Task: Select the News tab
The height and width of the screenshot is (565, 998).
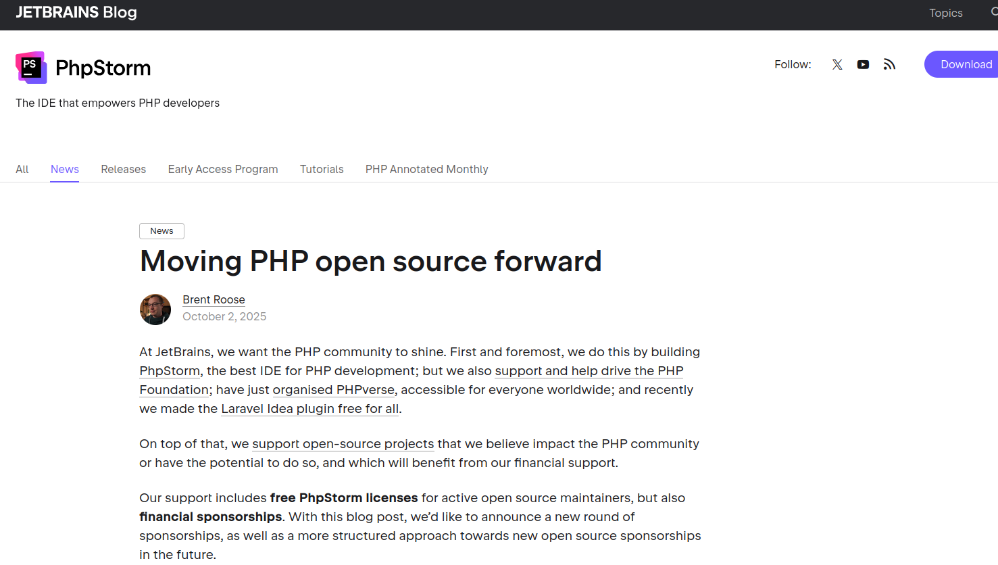Action: coord(65,169)
